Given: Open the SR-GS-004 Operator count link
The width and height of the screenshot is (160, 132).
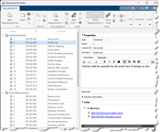Looking at the screenshot, I should [106, 116].
